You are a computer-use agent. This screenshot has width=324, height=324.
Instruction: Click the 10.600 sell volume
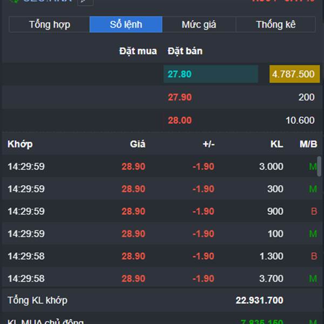click(x=300, y=120)
